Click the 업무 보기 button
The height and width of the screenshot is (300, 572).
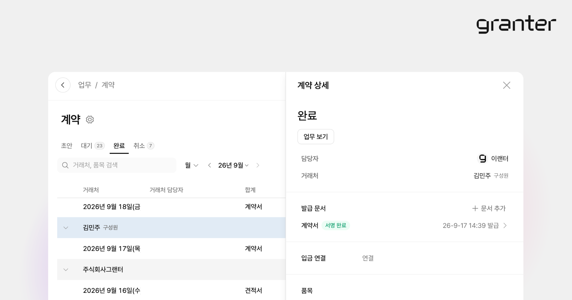tap(315, 137)
